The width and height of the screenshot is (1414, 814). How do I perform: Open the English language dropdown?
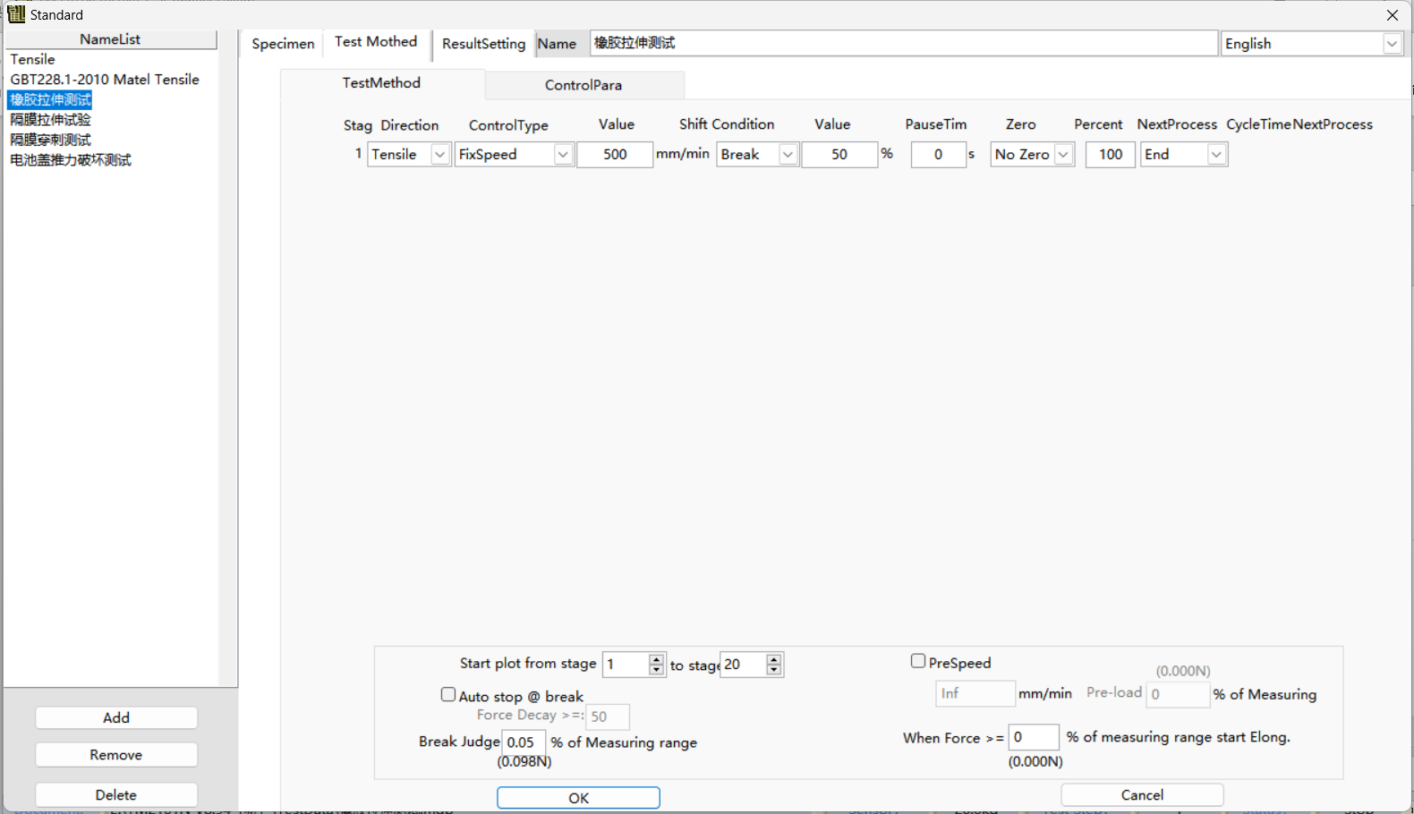tap(1392, 44)
